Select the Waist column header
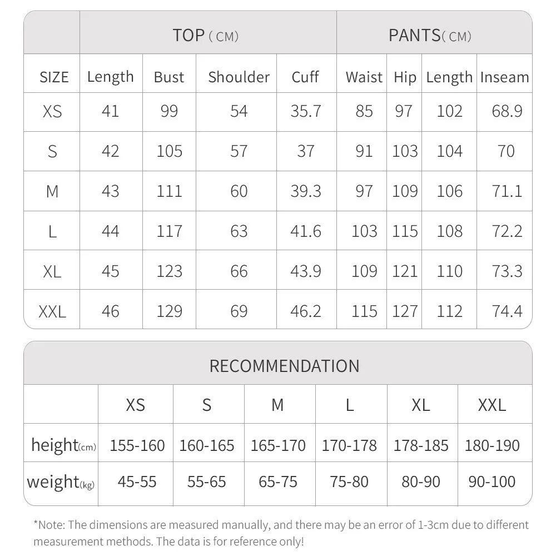The image size is (556, 556). (x=364, y=77)
